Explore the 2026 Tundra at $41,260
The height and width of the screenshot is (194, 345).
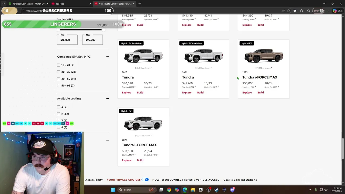tap(187, 92)
